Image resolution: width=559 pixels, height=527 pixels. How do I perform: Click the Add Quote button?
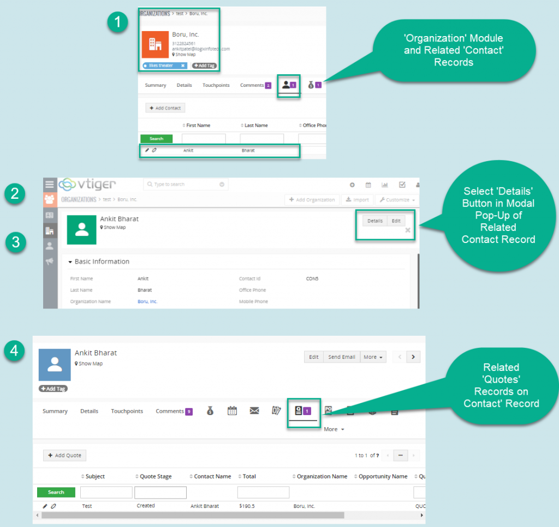(x=64, y=455)
